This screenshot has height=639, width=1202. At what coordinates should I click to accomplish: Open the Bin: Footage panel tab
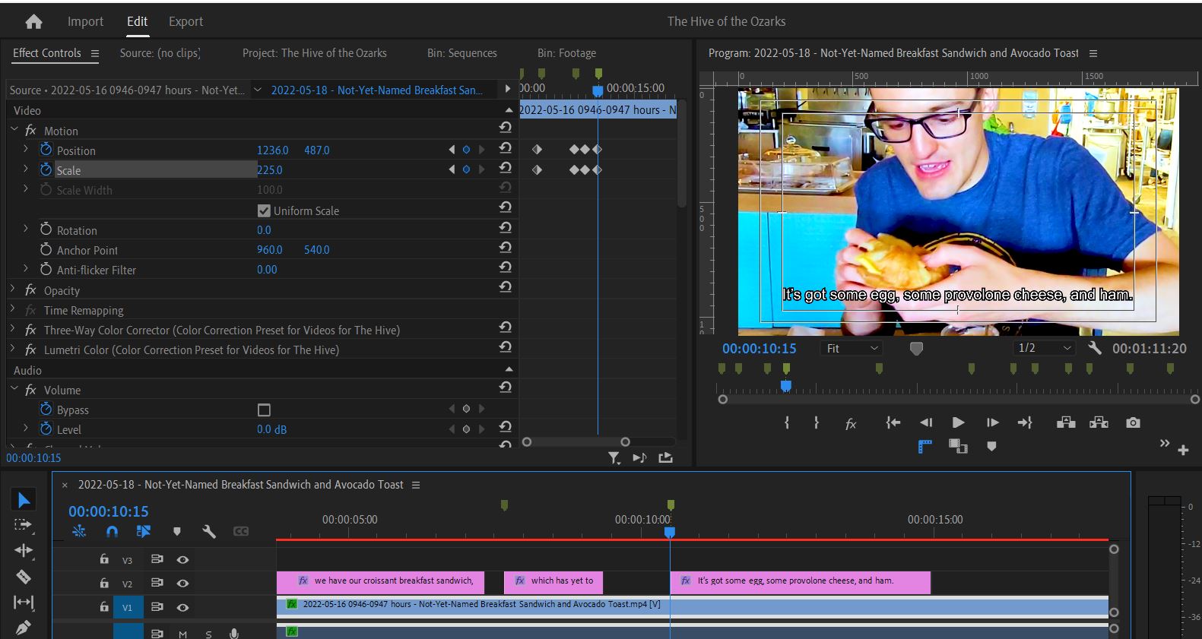click(566, 53)
